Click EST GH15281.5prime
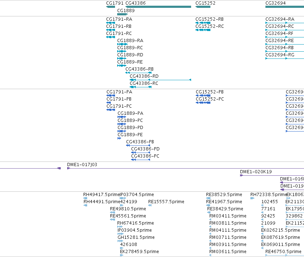This screenshot has width=304, height=257. [136, 237]
